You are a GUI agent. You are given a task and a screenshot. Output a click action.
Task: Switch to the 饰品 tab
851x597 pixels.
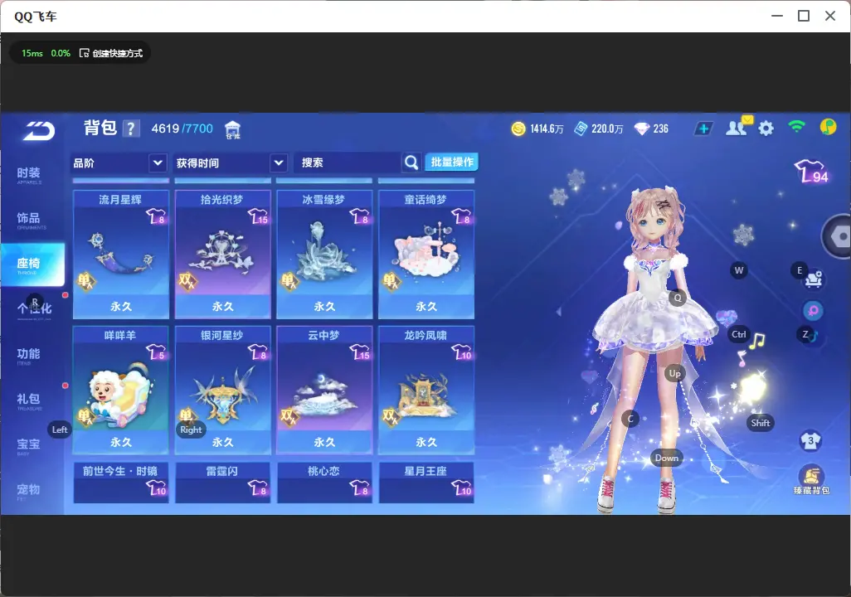coord(32,219)
